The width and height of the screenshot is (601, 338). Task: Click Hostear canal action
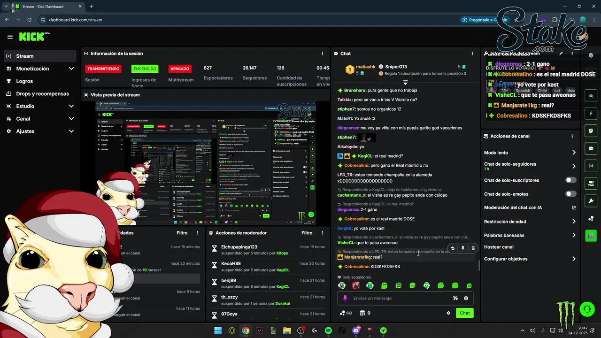pos(499,247)
